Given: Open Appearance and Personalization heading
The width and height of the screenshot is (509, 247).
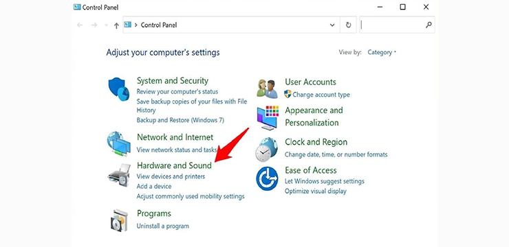Looking at the screenshot, I should click(x=314, y=117).
